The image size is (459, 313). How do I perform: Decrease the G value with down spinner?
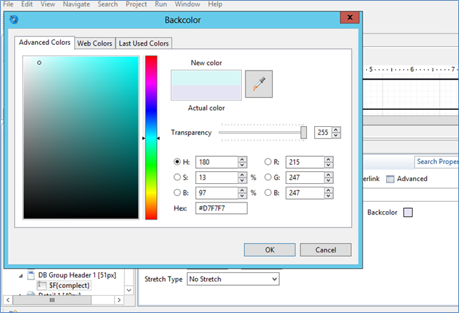pyautogui.click(x=328, y=180)
